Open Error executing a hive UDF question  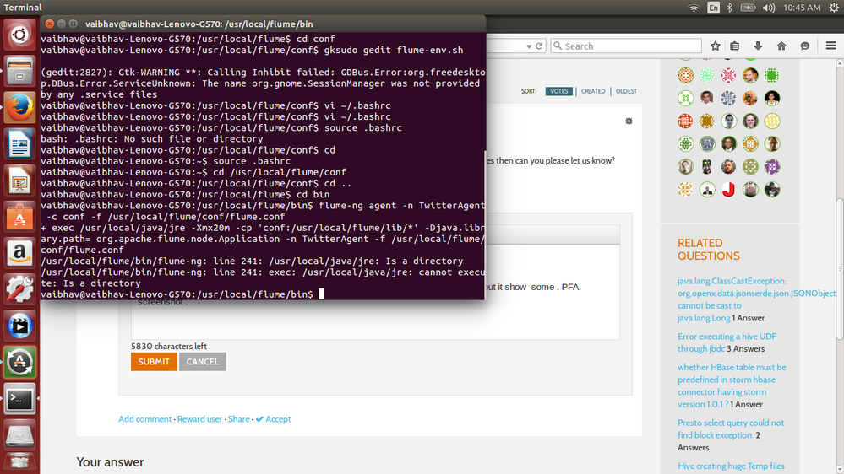[727, 342]
